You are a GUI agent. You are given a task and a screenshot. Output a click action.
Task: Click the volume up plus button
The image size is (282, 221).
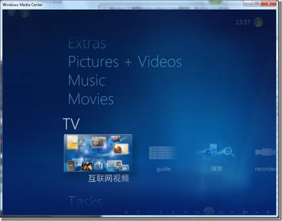[x=268, y=212]
